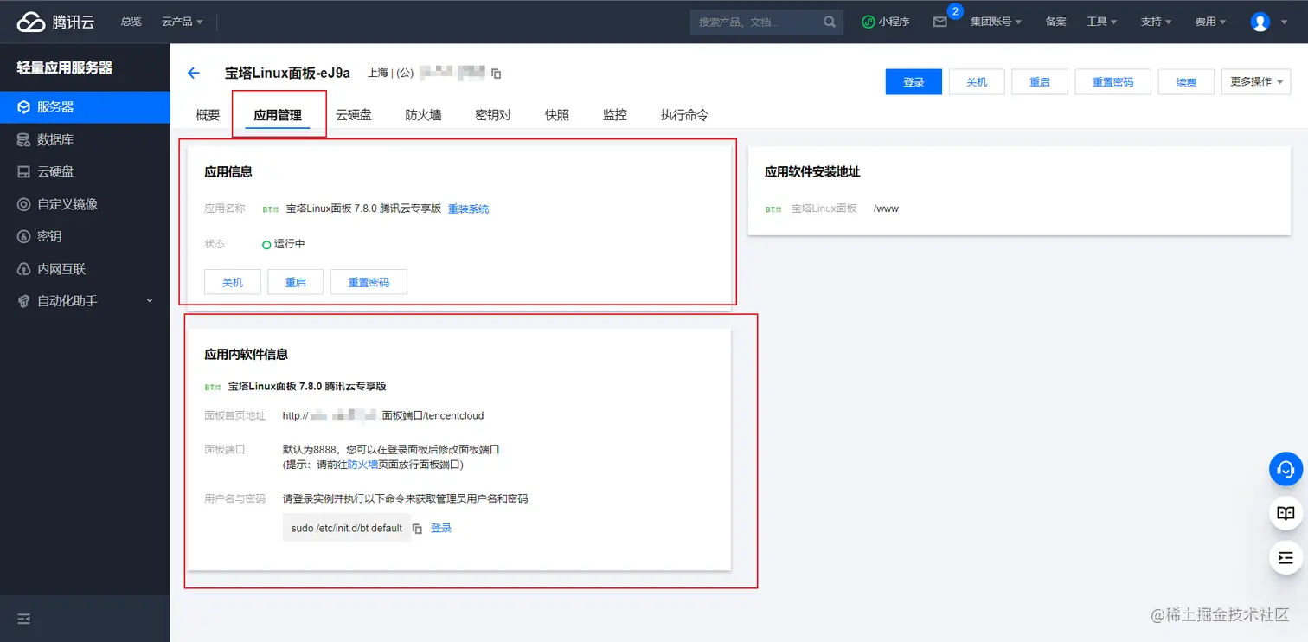Click the Tencent Cloud logo
Screen dimensions: 1308x642
coord(56,22)
